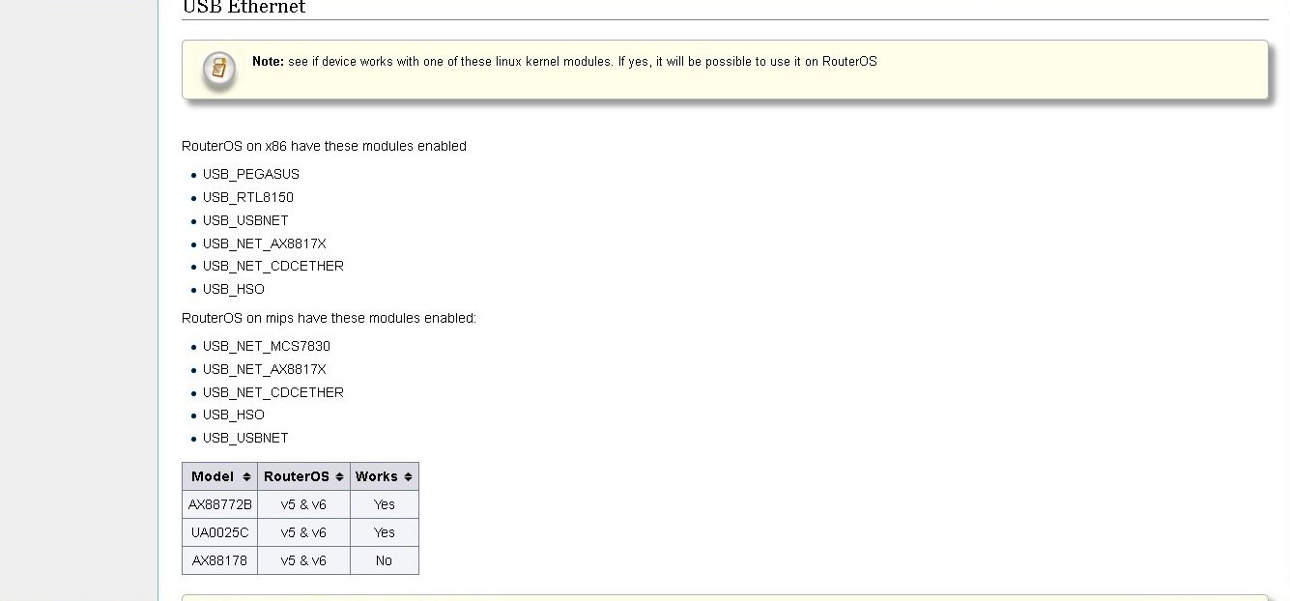The width and height of the screenshot is (1290, 601).
Task: Click USB_NET_AX8817X in the mips module list
Action: (265, 369)
